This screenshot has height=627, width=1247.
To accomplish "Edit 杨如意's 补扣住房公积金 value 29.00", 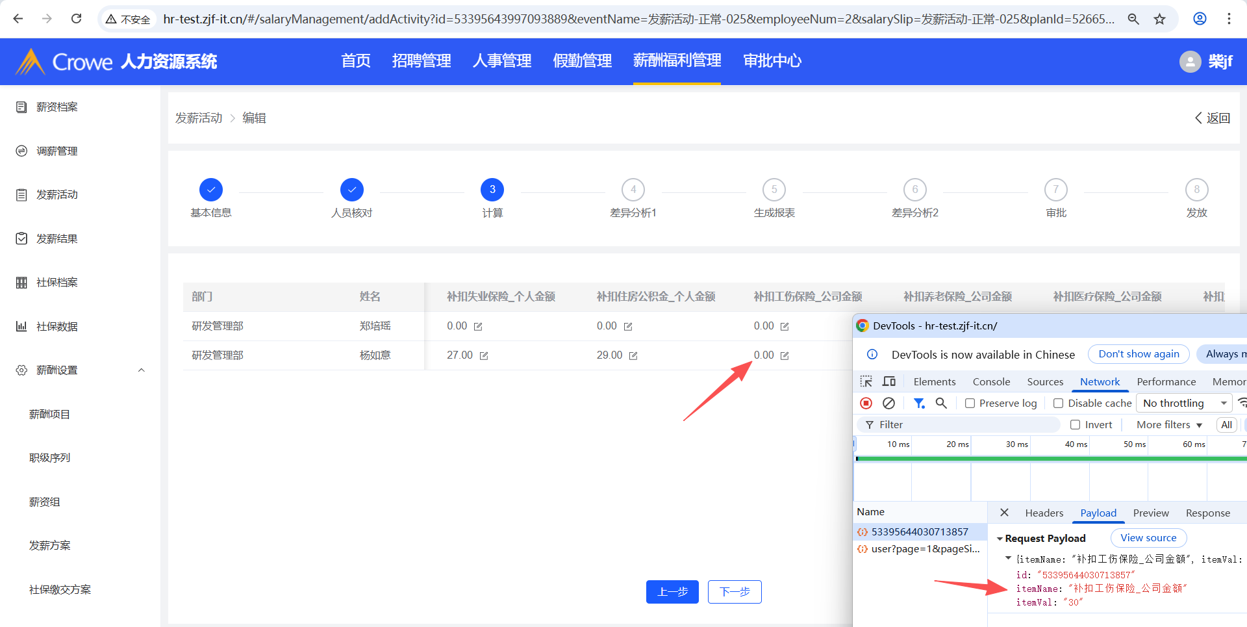I will tap(633, 356).
